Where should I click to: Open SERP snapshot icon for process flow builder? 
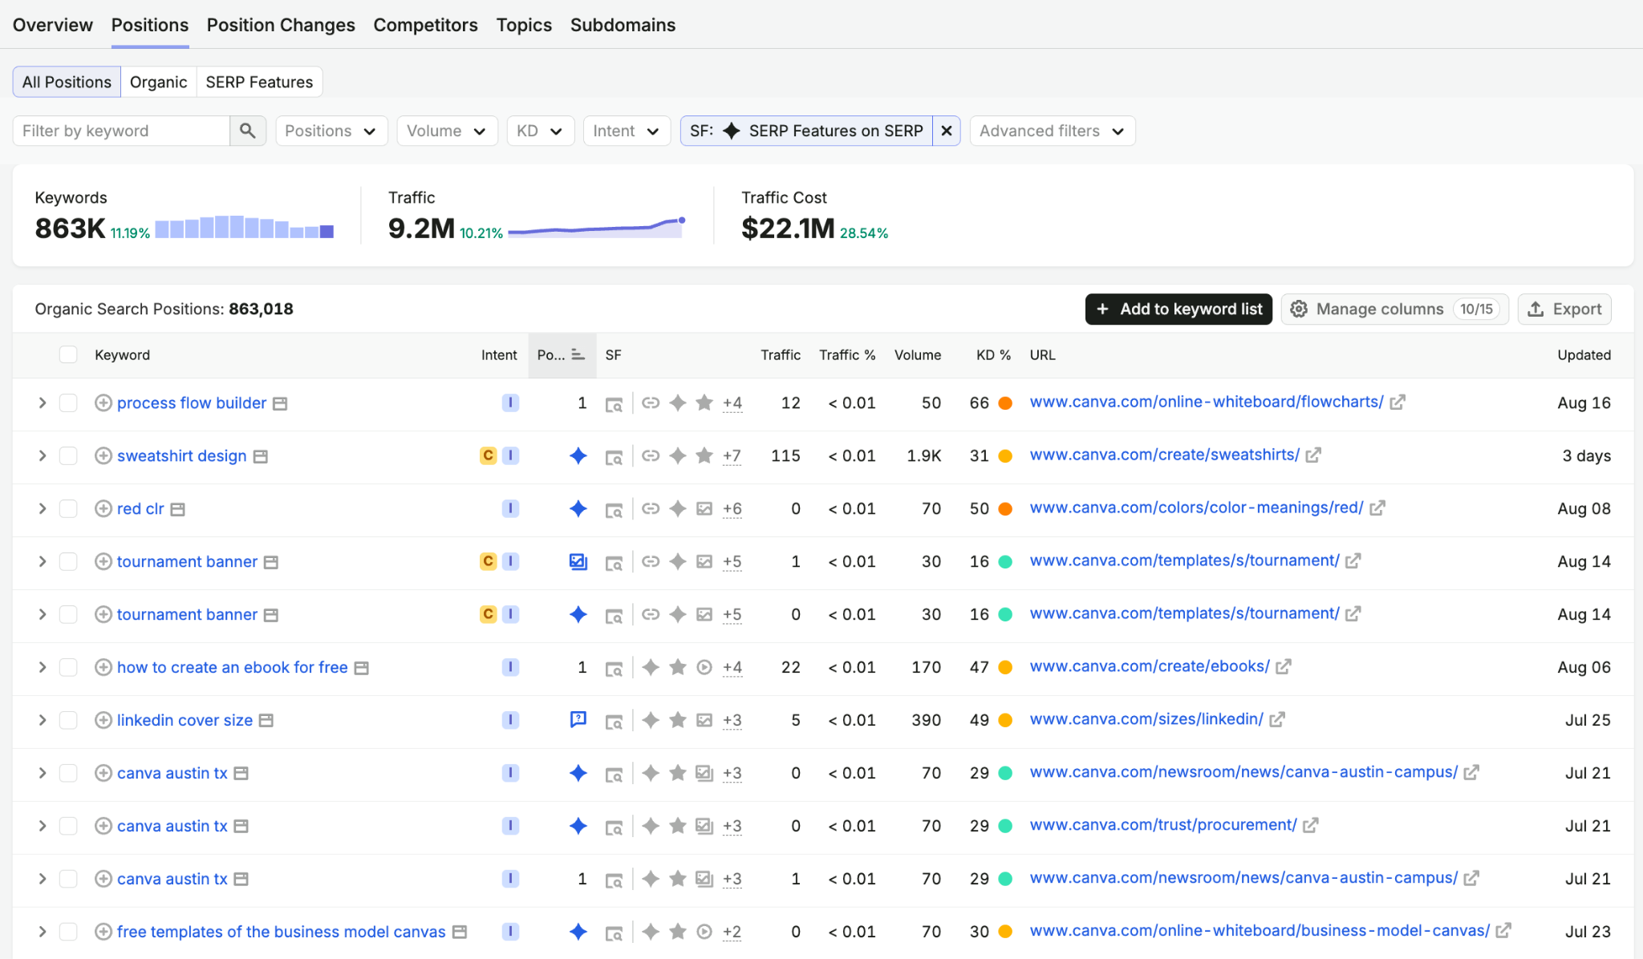click(614, 403)
